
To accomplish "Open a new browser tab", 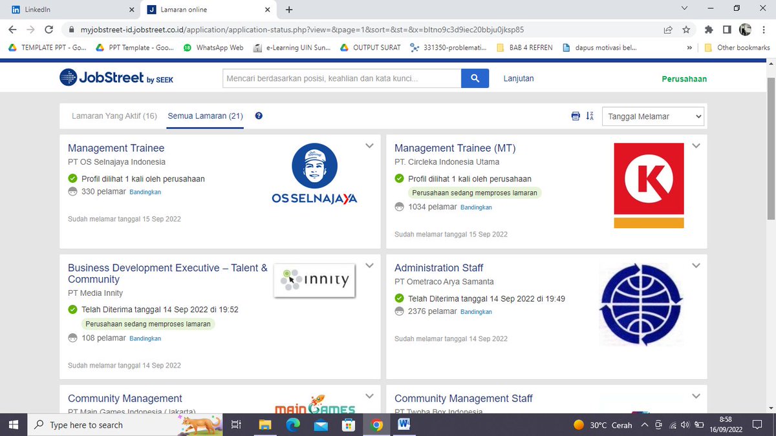I will (289, 10).
